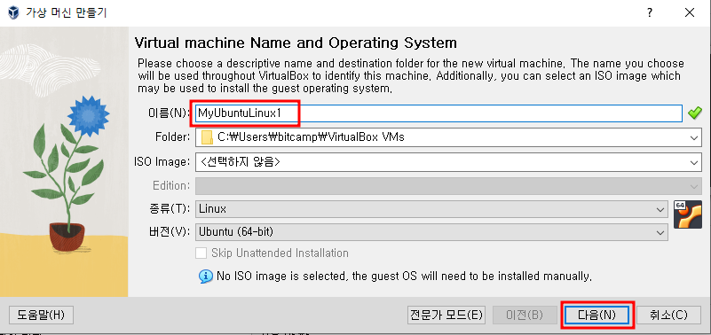Click the question mark help button in title bar
This screenshot has width=711, height=335.
(650, 12)
